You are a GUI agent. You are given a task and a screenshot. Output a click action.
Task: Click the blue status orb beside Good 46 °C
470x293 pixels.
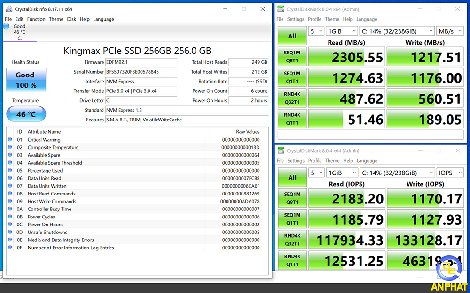point(6,26)
